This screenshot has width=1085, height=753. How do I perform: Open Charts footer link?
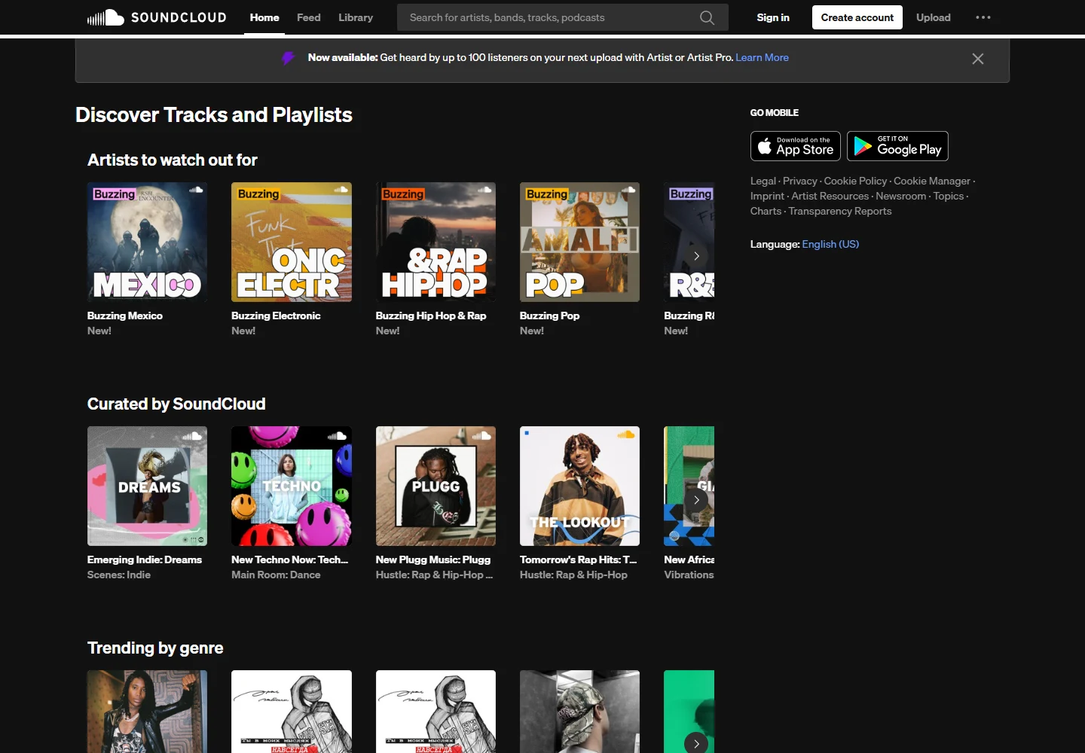coord(766,211)
